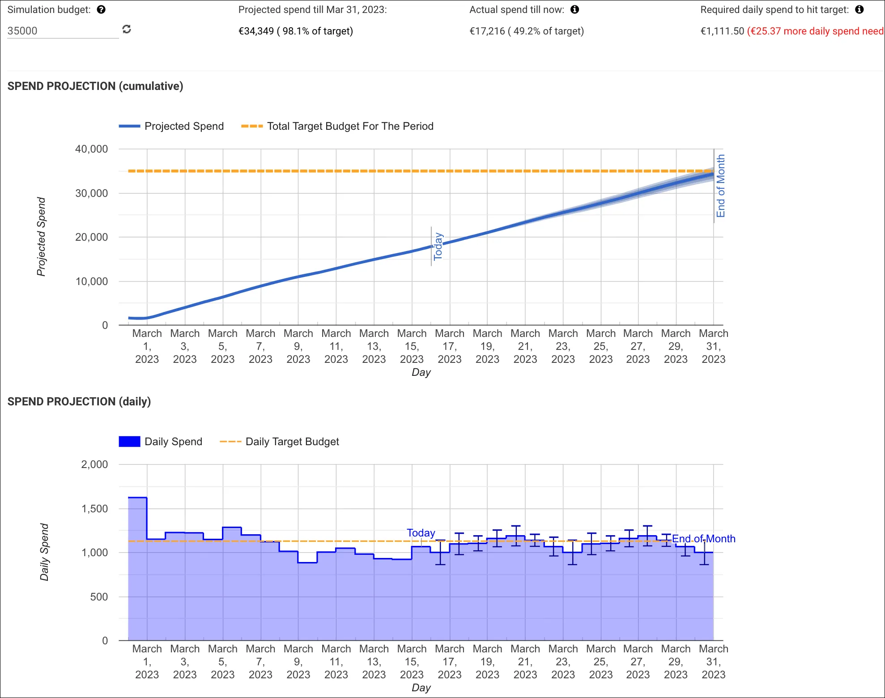Click the Simulation budget input field
This screenshot has width=885, height=698.
(63, 31)
